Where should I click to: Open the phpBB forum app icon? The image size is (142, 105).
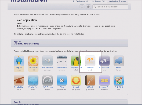(x=19, y=61)
